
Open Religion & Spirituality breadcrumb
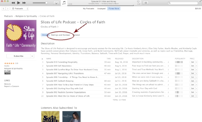pos(26,16)
